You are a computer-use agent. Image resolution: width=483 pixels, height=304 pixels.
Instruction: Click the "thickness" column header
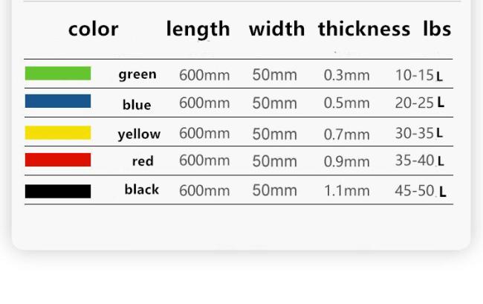tap(363, 29)
